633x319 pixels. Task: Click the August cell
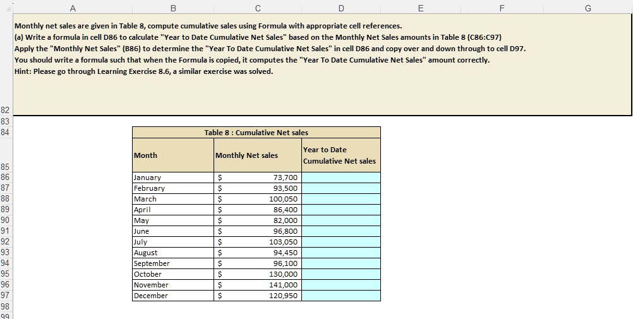(x=173, y=253)
